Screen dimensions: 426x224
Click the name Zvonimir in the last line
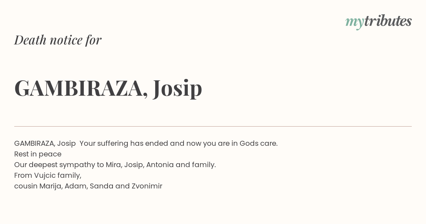(147, 186)
